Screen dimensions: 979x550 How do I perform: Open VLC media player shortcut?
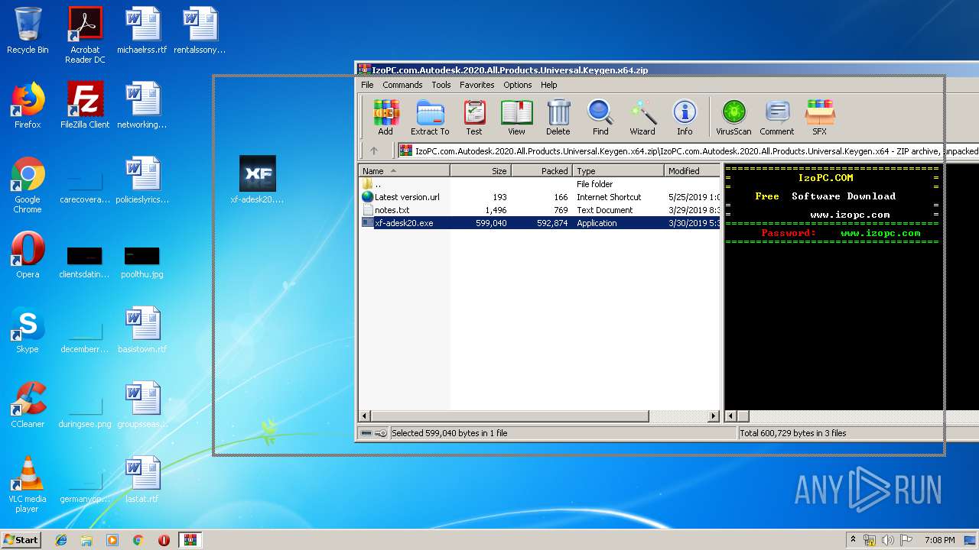(28, 484)
